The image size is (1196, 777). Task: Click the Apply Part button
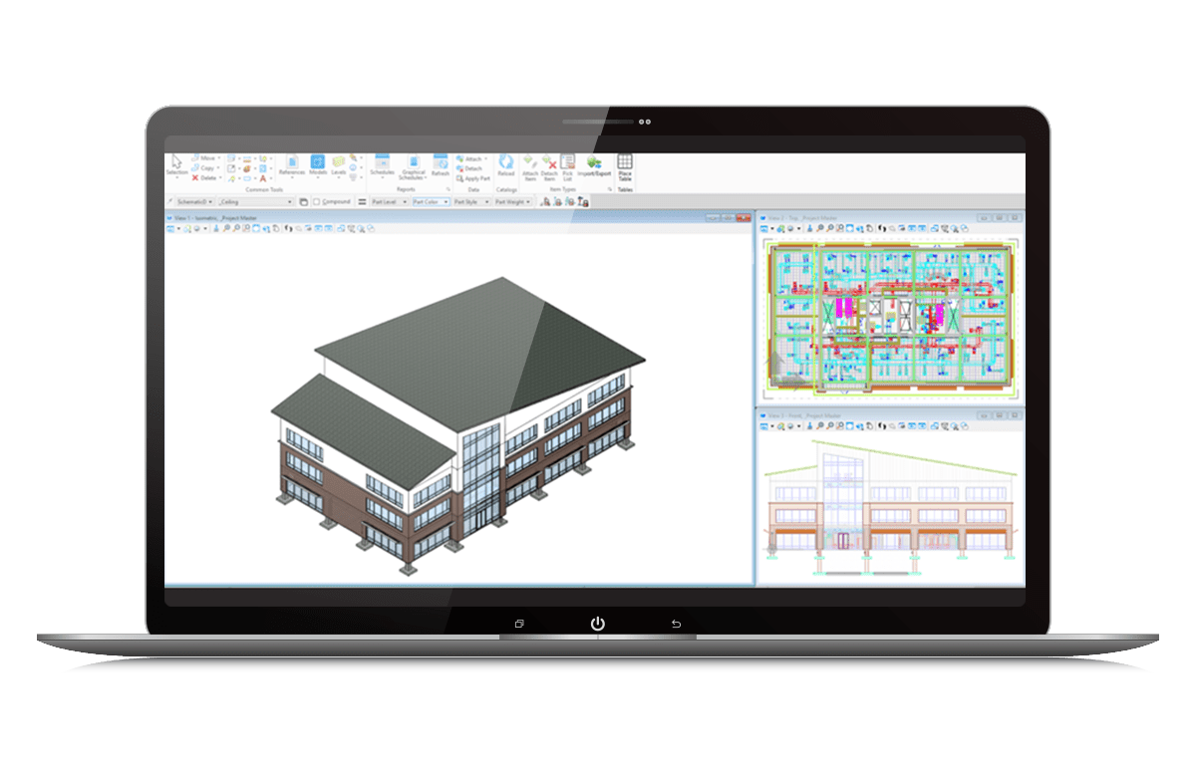[x=472, y=178]
